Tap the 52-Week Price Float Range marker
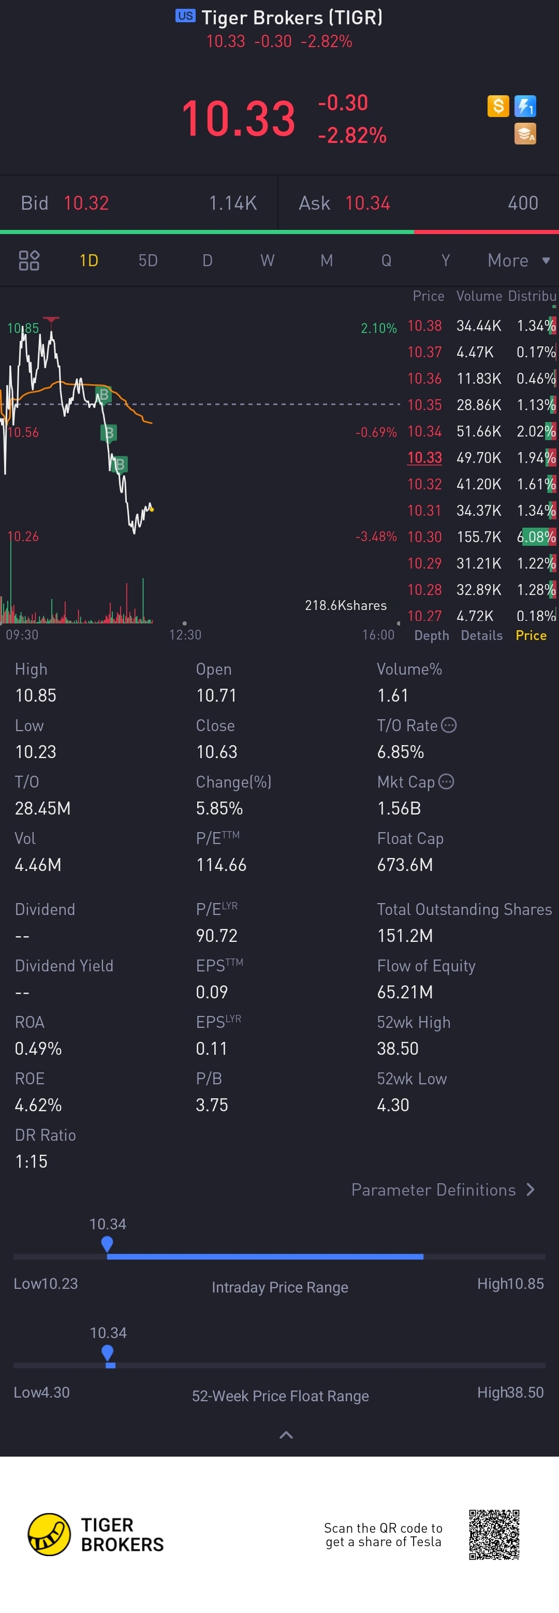559x1613 pixels. [x=108, y=1353]
